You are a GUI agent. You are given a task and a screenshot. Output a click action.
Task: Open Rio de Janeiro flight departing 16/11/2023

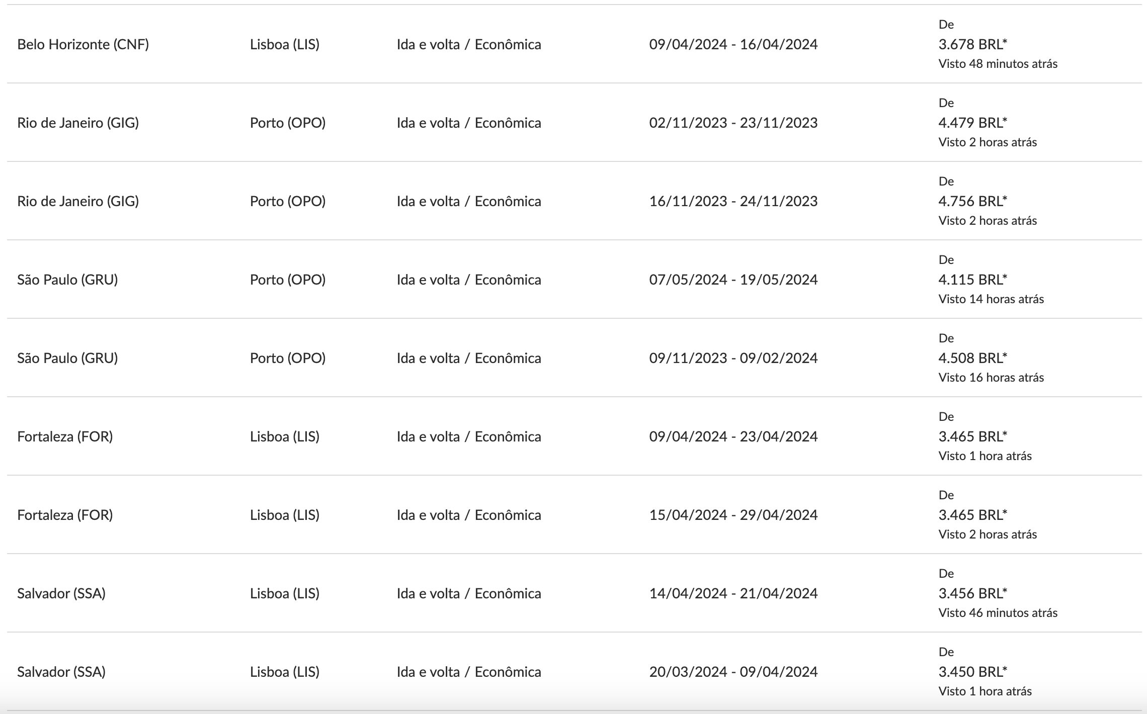(x=574, y=201)
